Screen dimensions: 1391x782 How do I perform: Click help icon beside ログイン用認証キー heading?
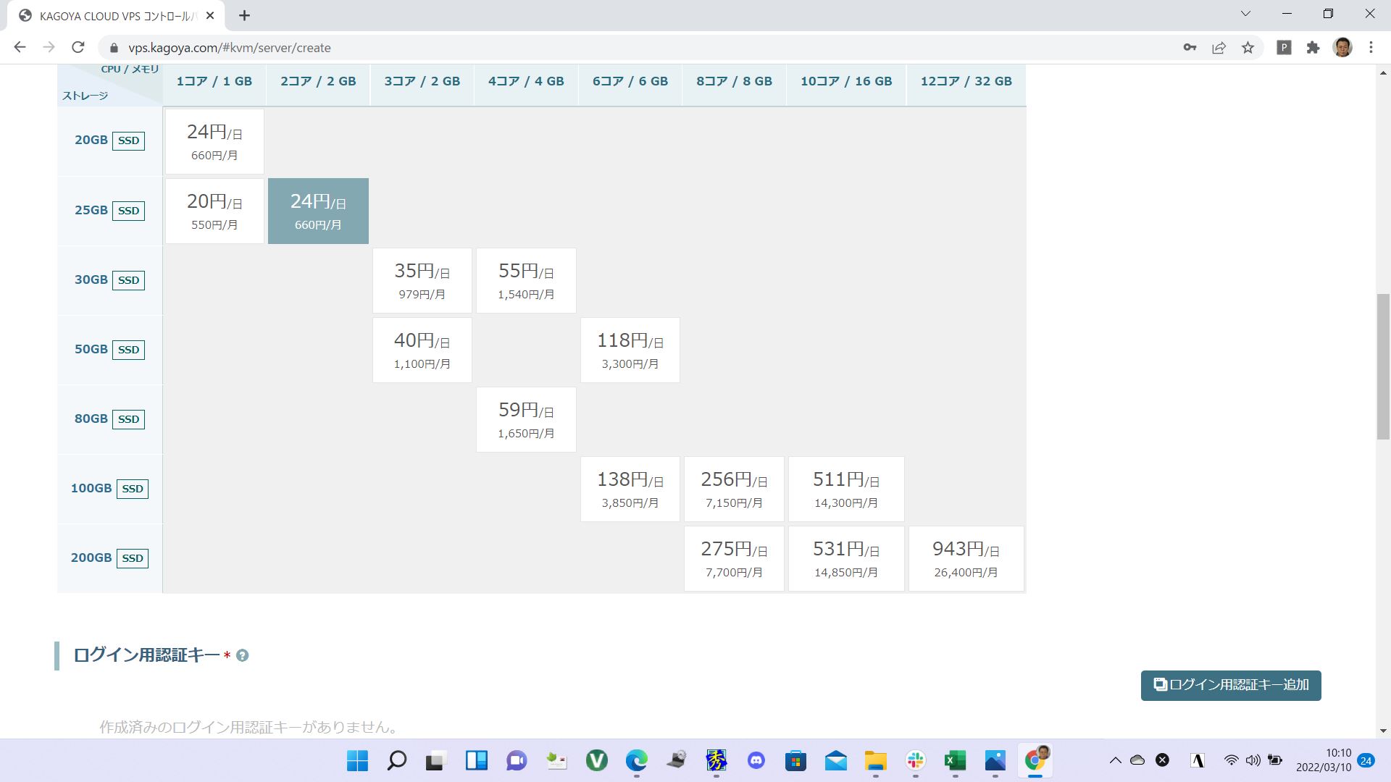(x=243, y=655)
